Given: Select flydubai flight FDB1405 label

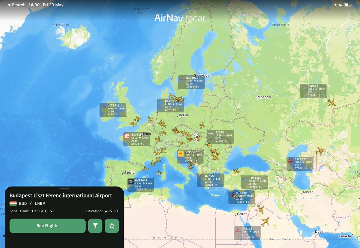Looking at the screenshot, I should tap(254, 182).
